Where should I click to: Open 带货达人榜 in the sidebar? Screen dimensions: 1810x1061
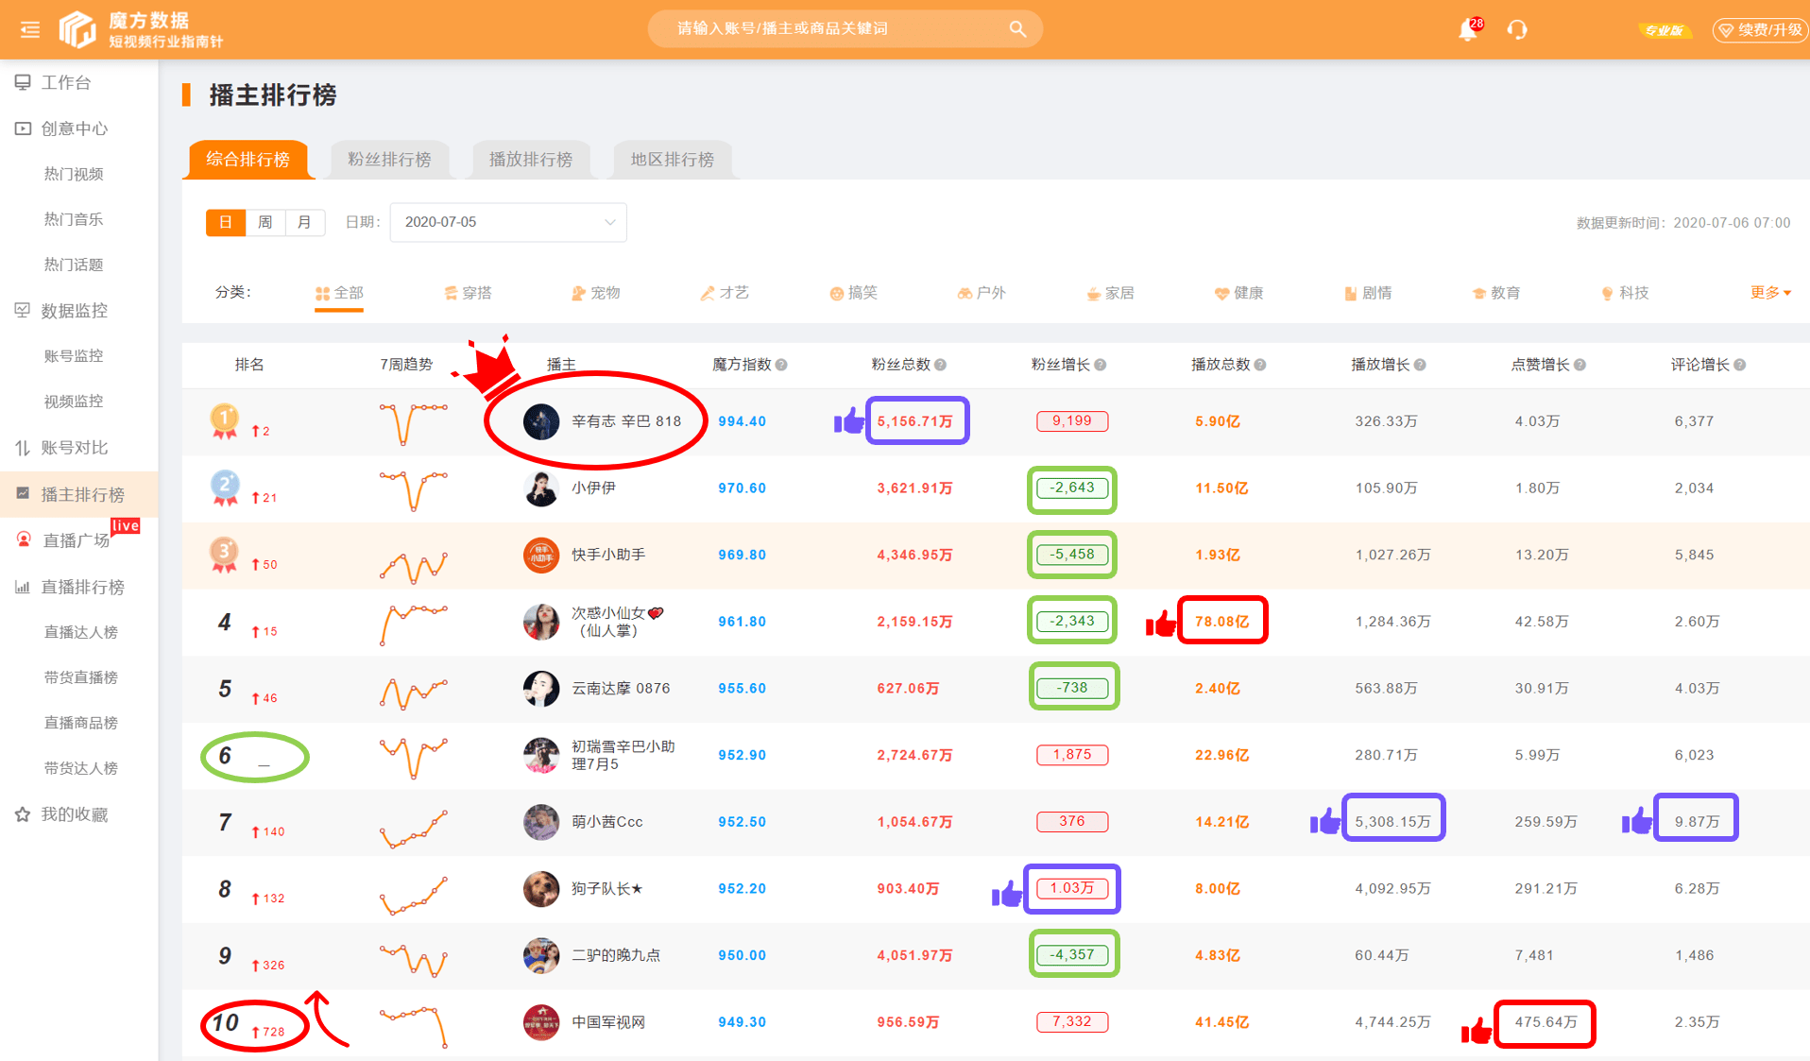tap(79, 768)
